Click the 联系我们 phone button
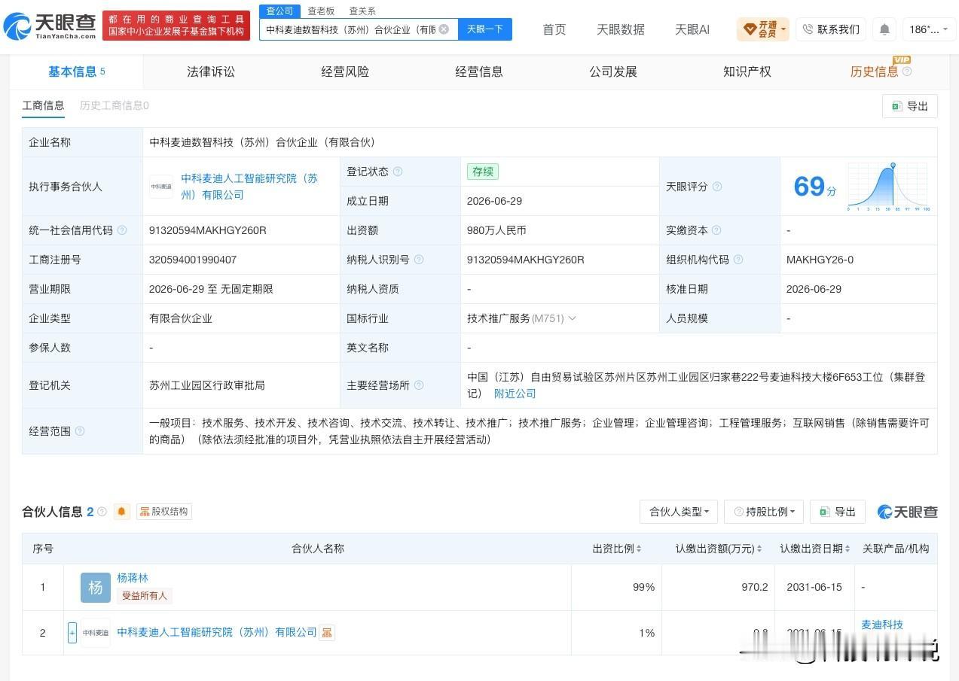 [x=831, y=29]
